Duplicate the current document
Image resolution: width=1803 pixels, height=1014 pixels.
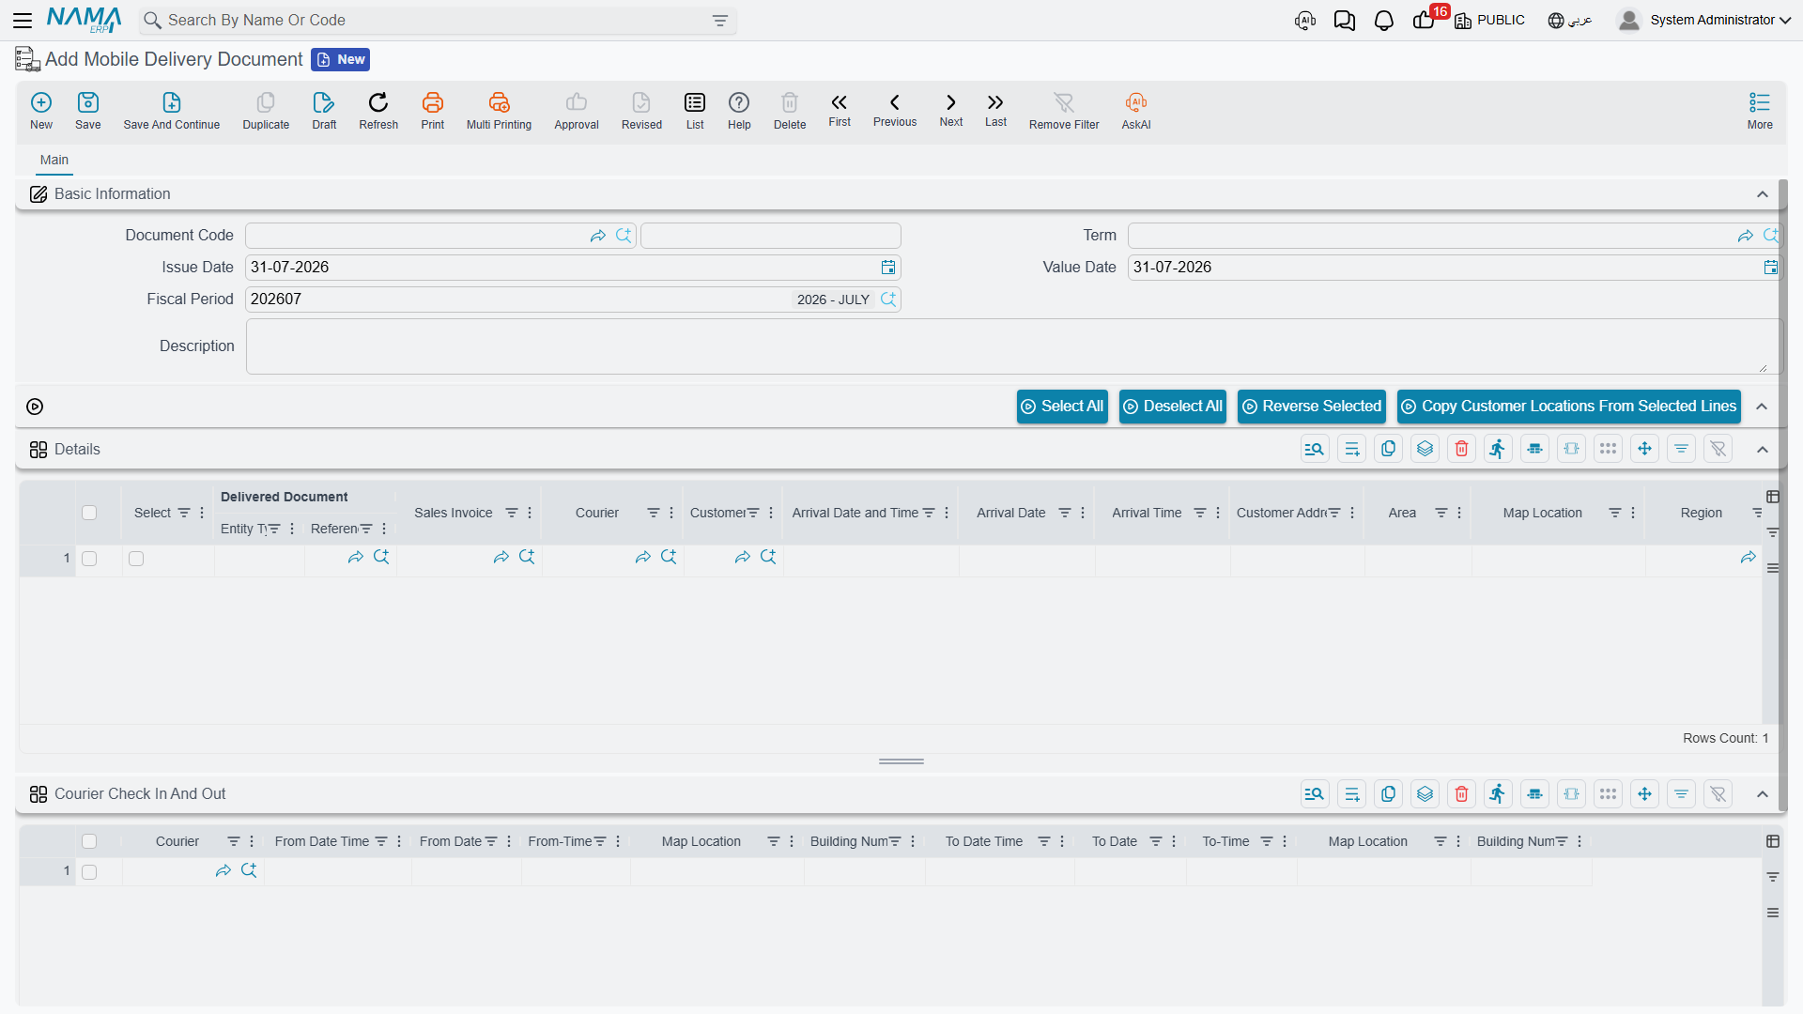tap(266, 111)
